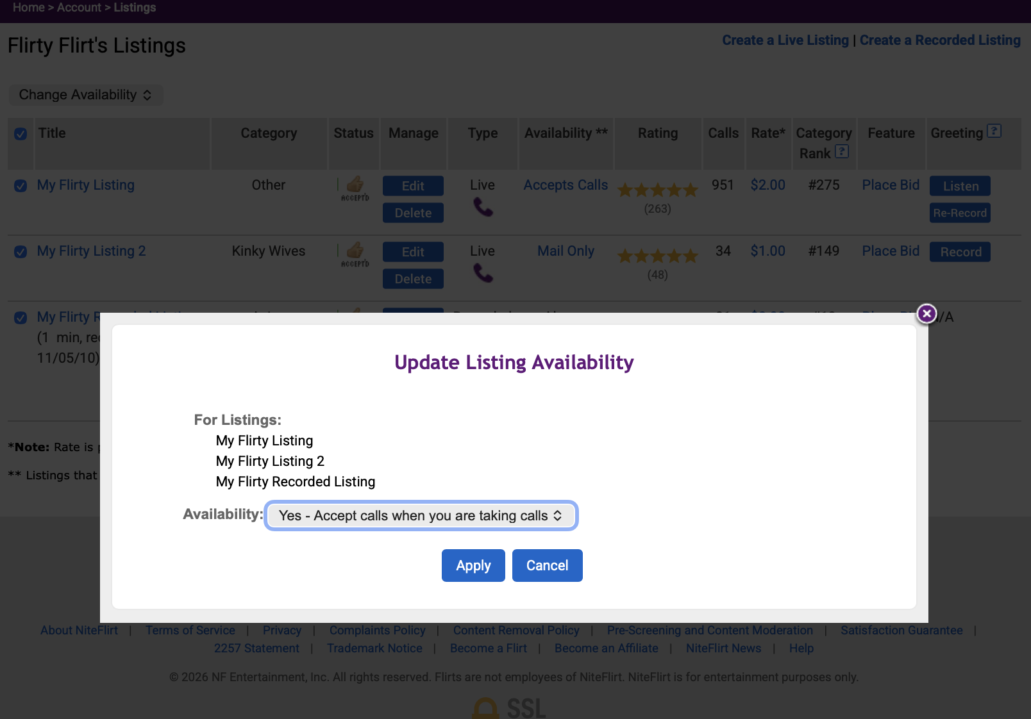The height and width of the screenshot is (719, 1031).
Task: Open the Change Availability dropdown
Action: (x=85, y=95)
